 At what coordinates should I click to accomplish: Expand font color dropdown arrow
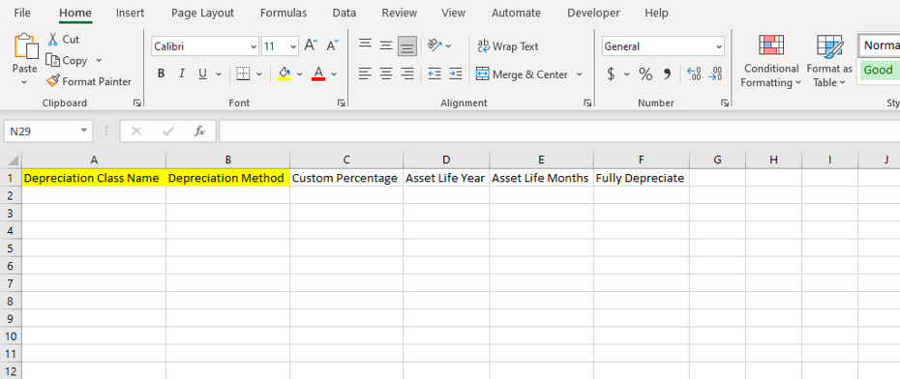pyautogui.click(x=334, y=74)
